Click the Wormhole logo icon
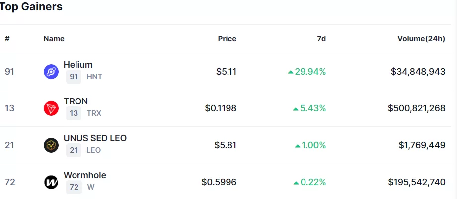 point(51,182)
